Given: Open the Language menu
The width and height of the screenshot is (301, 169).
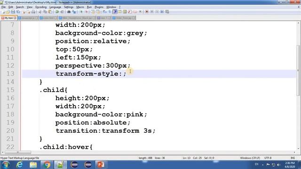Looking at the screenshot, I should [x=55, y=7].
